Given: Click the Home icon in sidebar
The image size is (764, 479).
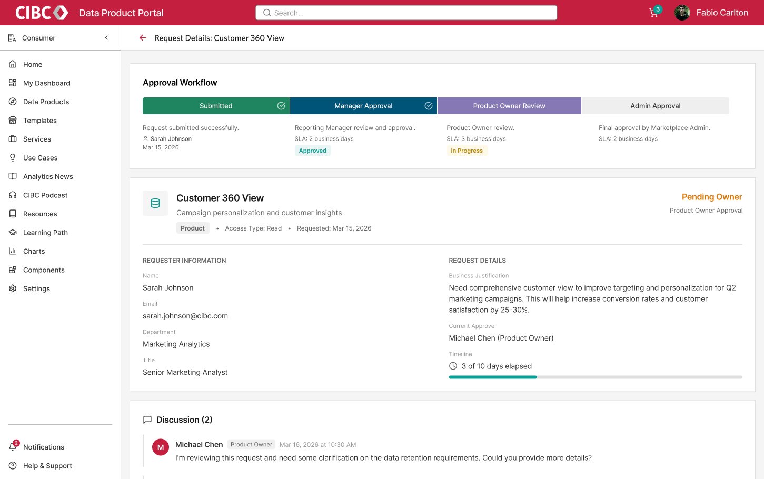Looking at the screenshot, I should pos(13,64).
